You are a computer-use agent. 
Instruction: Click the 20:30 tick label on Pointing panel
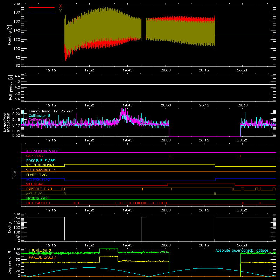[242, 70]
